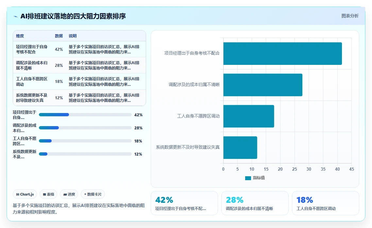The image size is (372, 228).
Task: Click the 数据卡片 tag
Action: [93, 194]
